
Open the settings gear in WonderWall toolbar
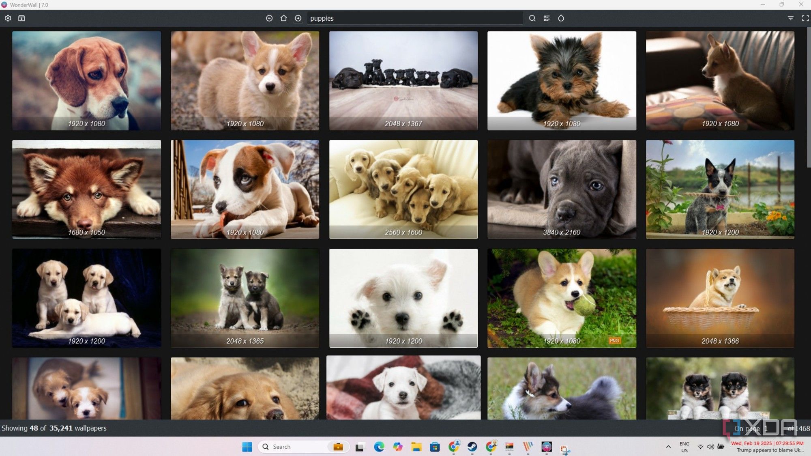pyautogui.click(x=8, y=18)
